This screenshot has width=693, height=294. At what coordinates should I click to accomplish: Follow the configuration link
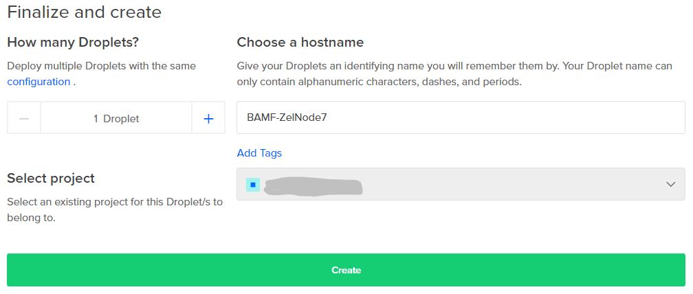coord(38,82)
